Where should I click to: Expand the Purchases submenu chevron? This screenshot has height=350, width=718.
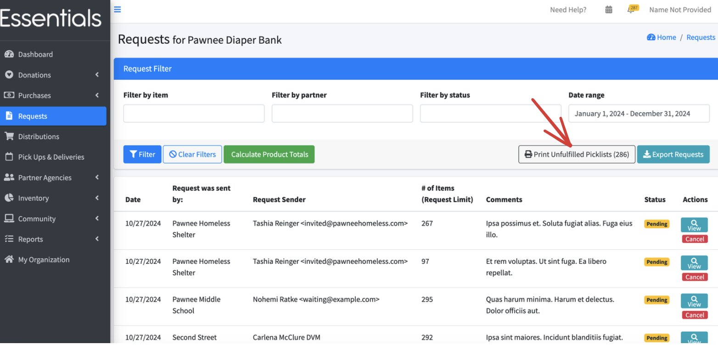[97, 95]
